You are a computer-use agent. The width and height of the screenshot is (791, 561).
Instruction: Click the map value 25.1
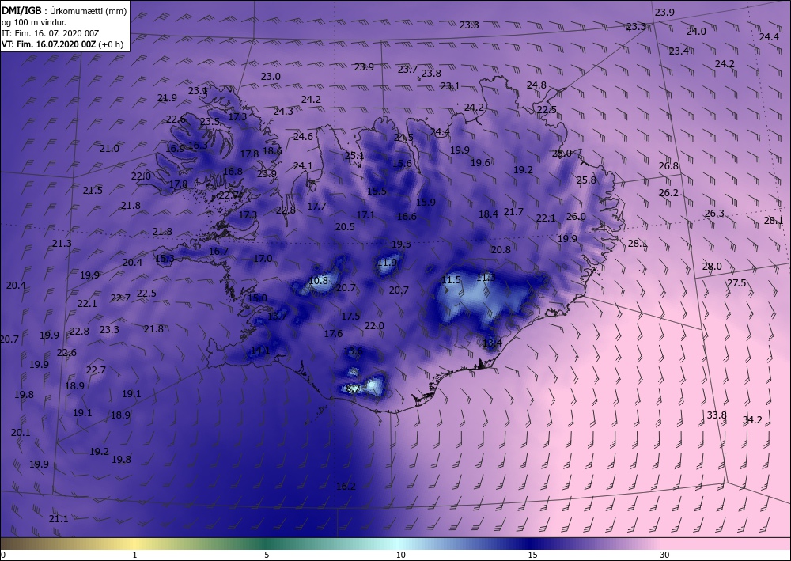pos(354,155)
